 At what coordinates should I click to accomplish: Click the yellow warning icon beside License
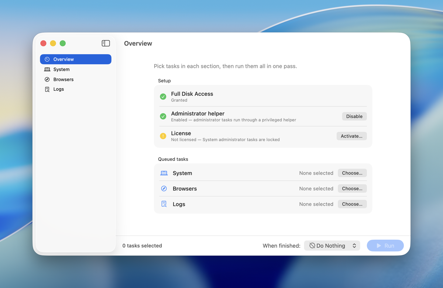click(163, 136)
